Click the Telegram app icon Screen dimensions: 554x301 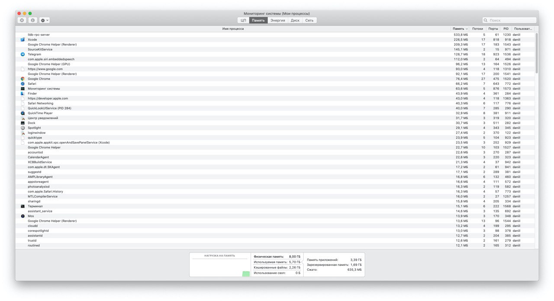[23, 54]
